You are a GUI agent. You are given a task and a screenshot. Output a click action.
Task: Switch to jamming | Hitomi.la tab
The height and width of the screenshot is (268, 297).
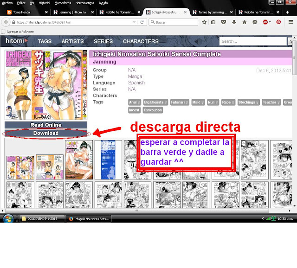point(73,12)
